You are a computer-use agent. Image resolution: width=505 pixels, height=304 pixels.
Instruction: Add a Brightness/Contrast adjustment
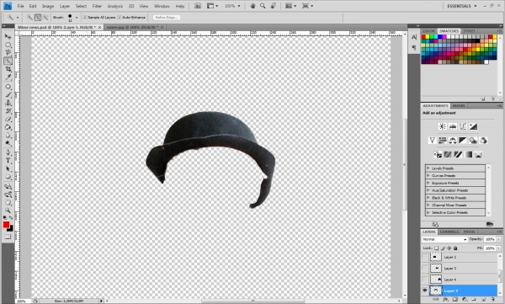click(x=443, y=126)
